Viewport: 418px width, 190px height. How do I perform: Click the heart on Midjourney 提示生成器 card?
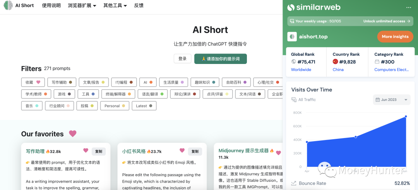(x=278, y=153)
